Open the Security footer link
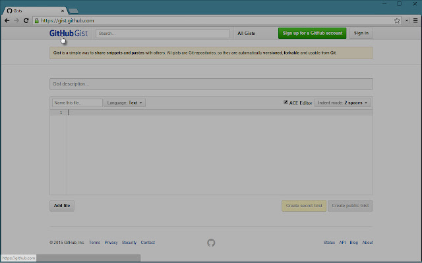The height and width of the screenshot is (263, 422). (x=129, y=243)
